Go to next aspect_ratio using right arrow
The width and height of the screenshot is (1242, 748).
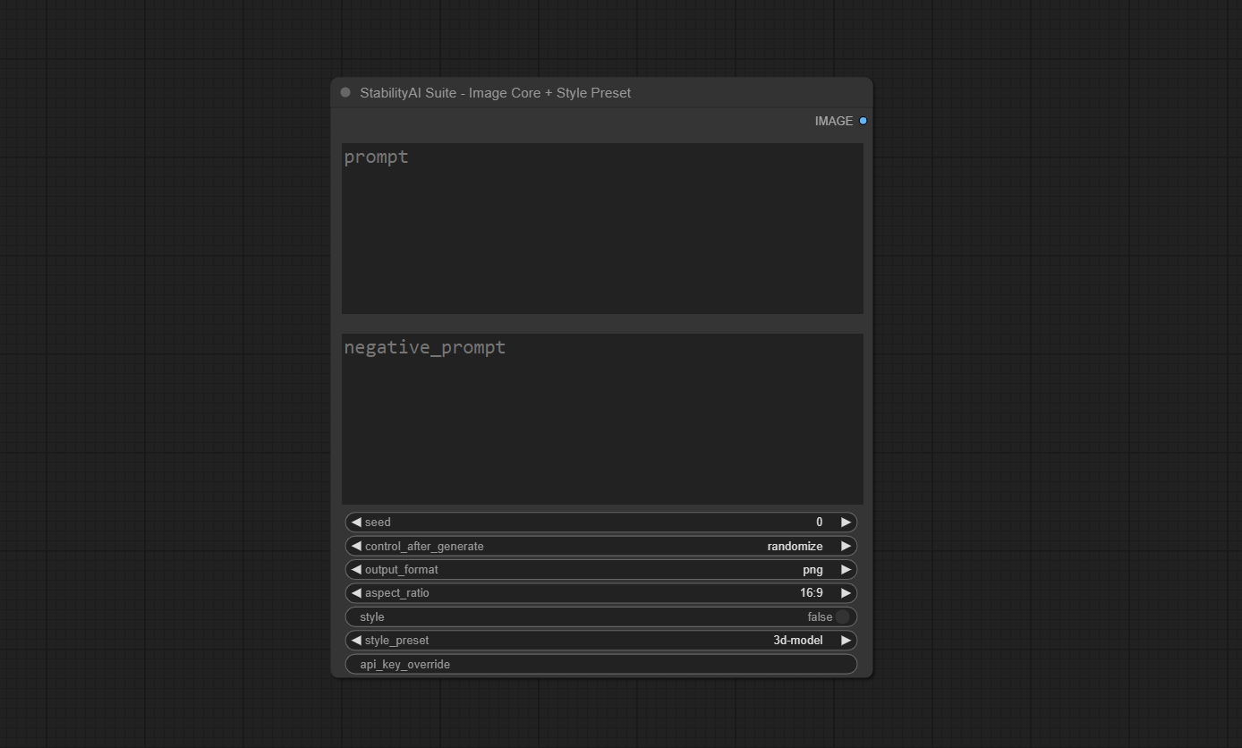pos(846,593)
